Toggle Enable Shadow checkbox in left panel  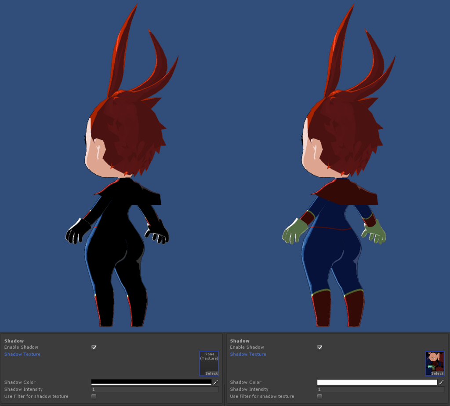pos(94,347)
